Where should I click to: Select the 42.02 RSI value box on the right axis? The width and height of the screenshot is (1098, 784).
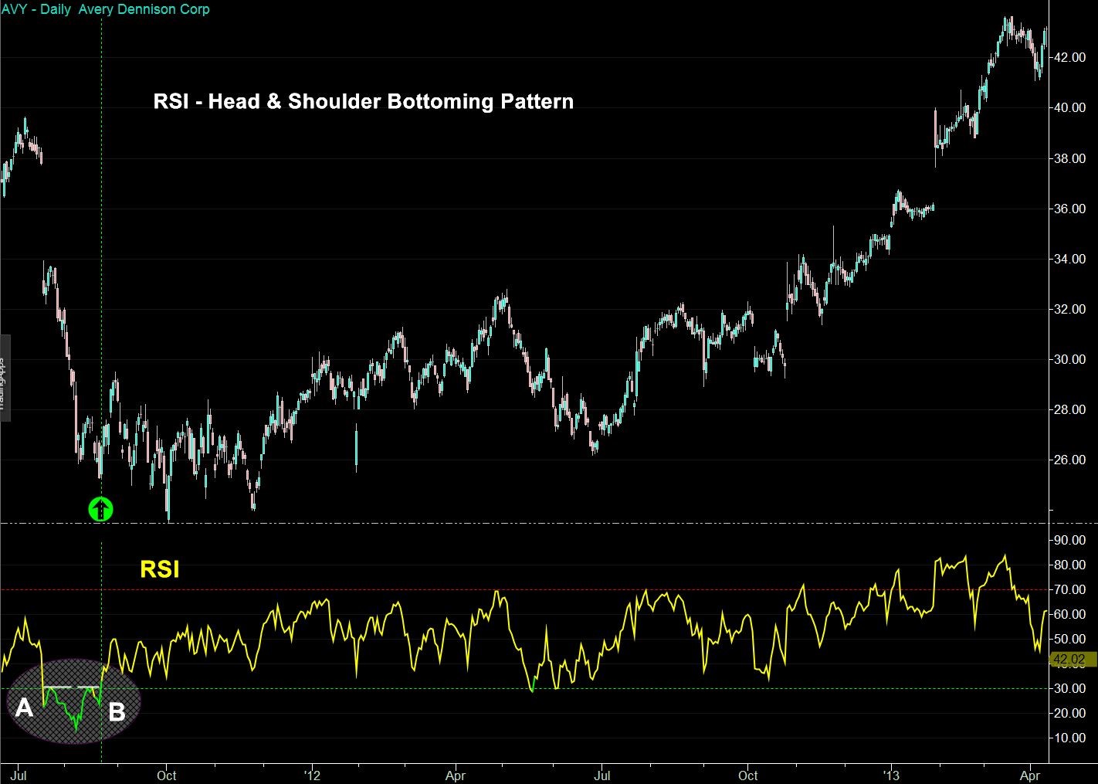pos(1072,660)
